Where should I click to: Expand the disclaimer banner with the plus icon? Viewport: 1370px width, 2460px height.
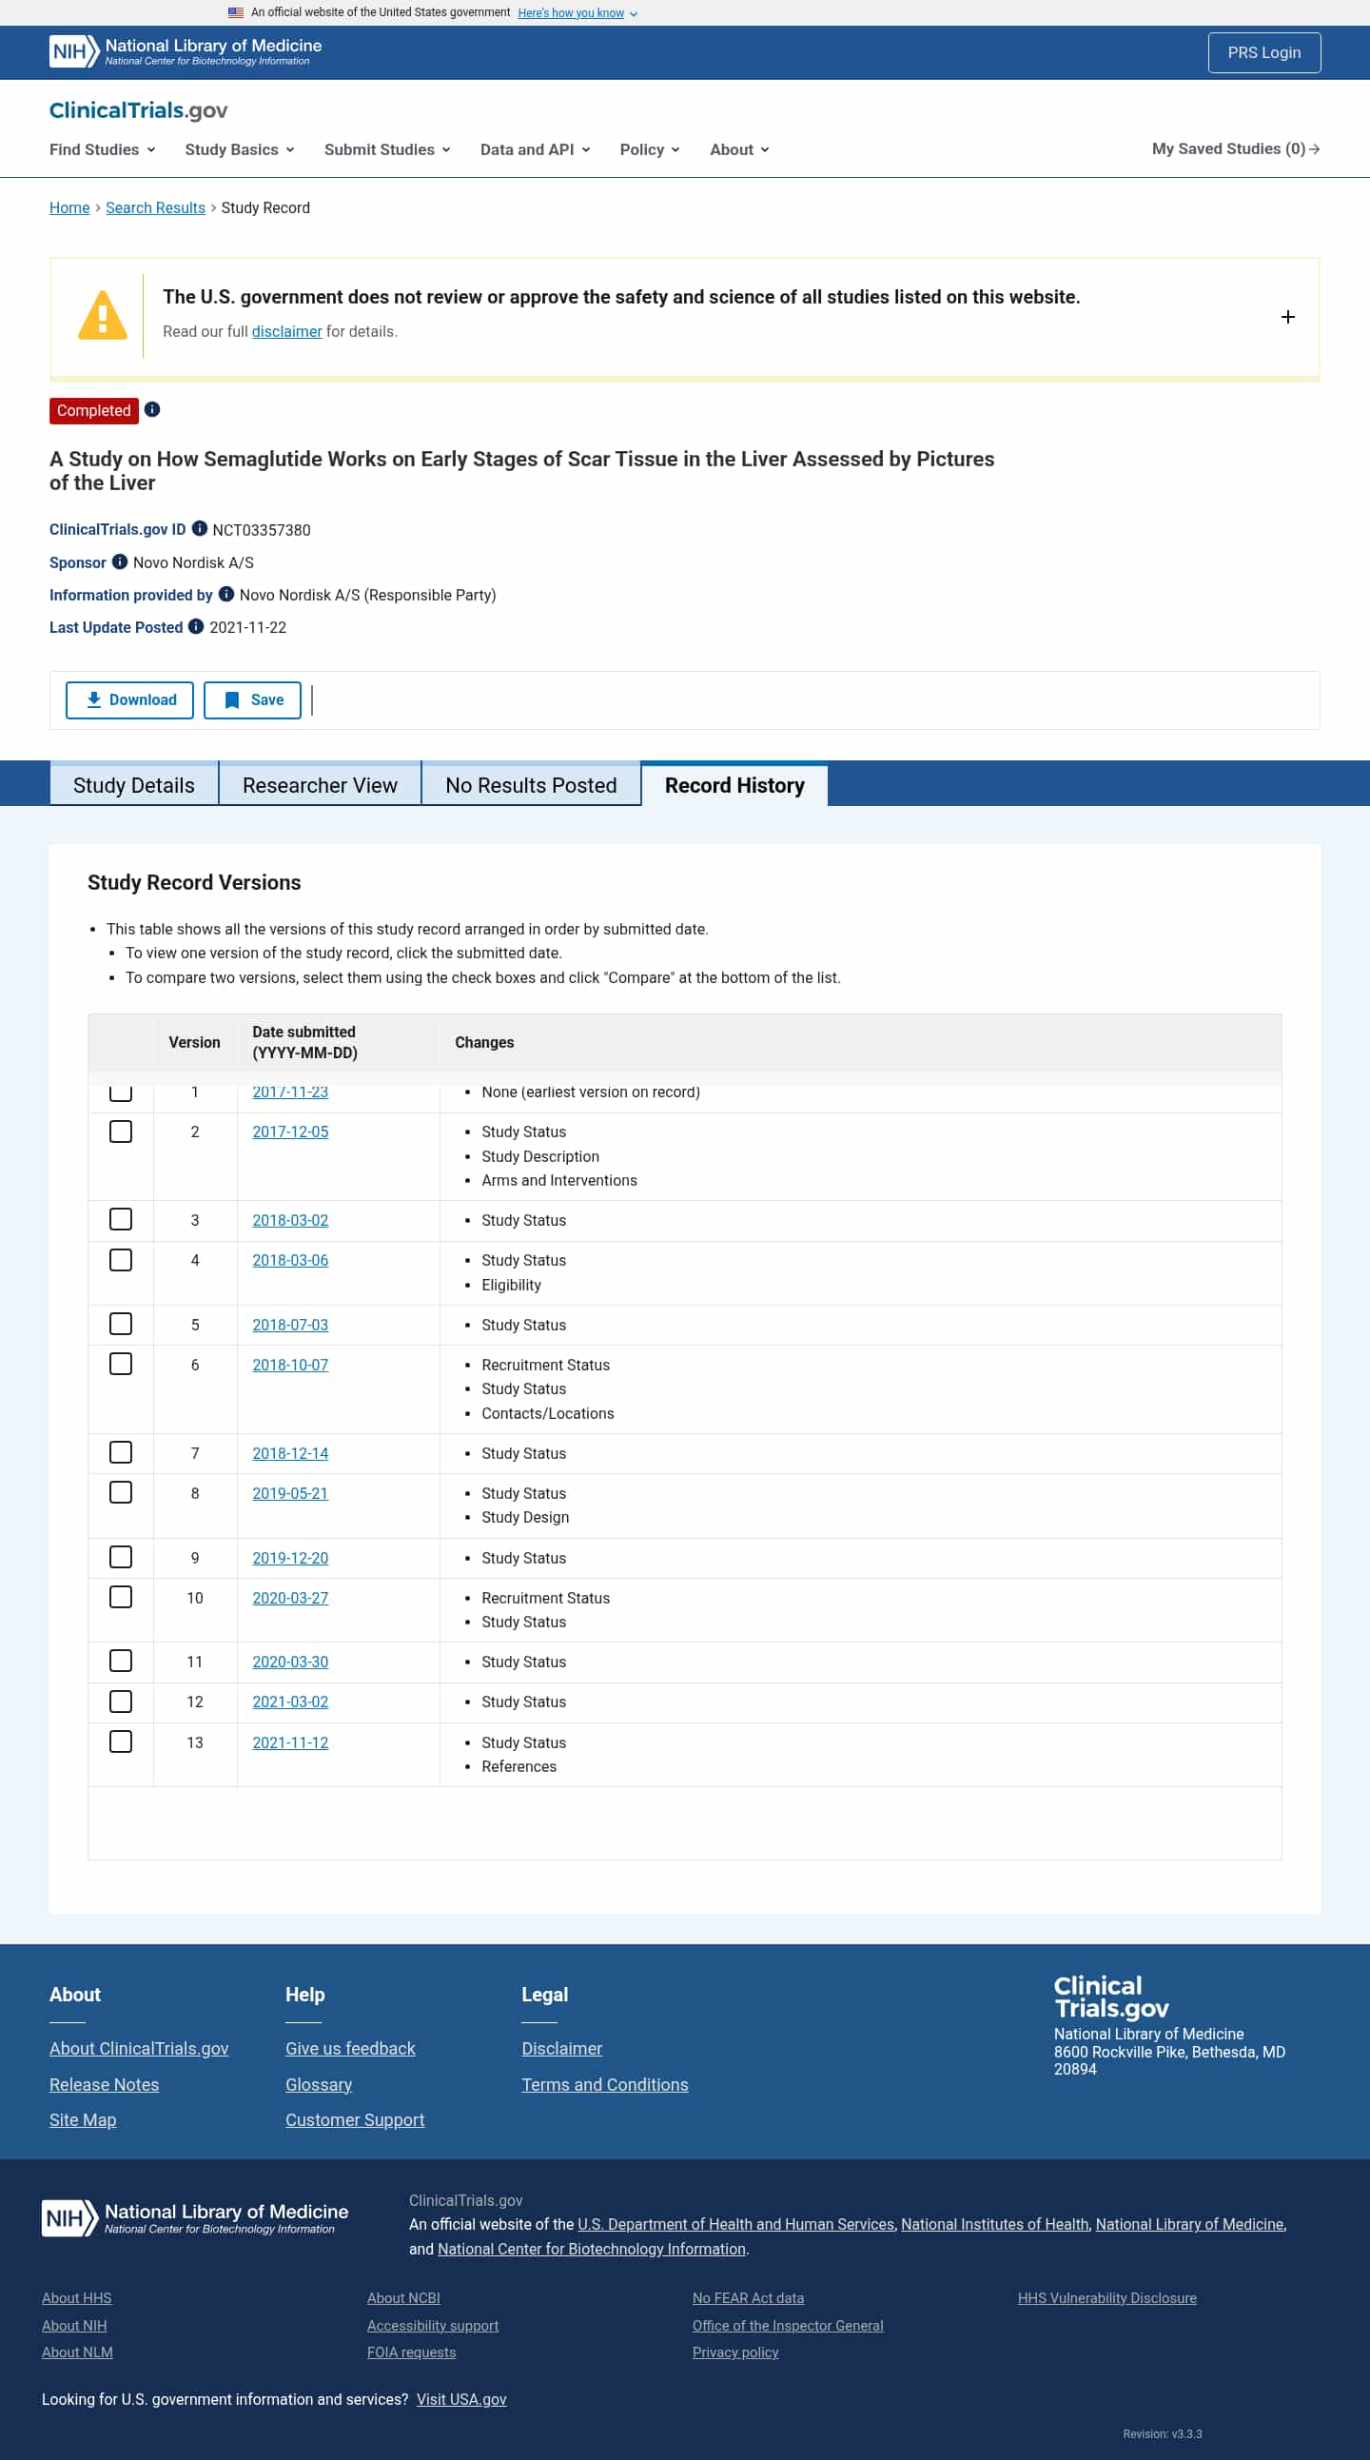1287,316
